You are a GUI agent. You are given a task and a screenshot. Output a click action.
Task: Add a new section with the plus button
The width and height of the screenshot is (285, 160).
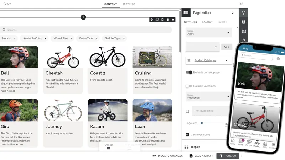pyautogui.click(x=83, y=17)
